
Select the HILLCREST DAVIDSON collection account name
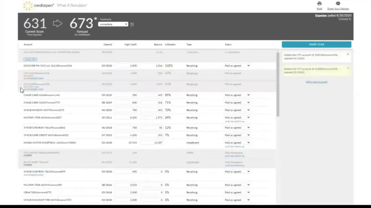coord(52,52)
